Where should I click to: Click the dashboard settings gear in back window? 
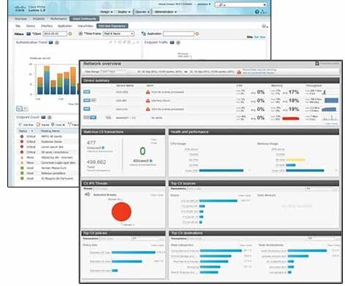pyautogui.click(x=264, y=26)
